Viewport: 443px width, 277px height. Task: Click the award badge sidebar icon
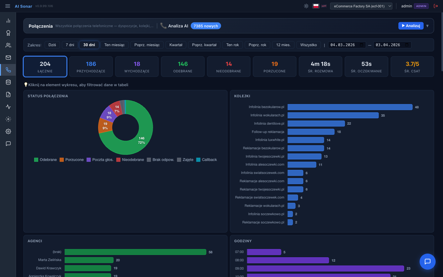tap(8, 33)
